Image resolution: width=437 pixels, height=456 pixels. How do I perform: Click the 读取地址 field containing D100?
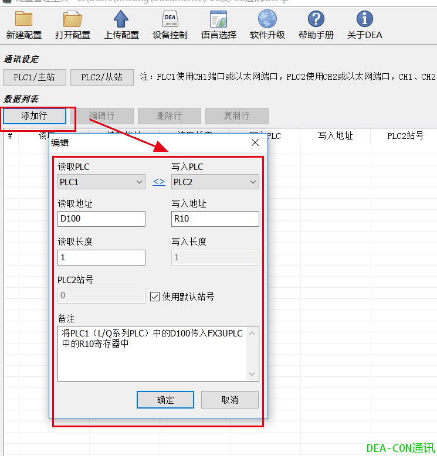pyautogui.click(x=101, y=219)
